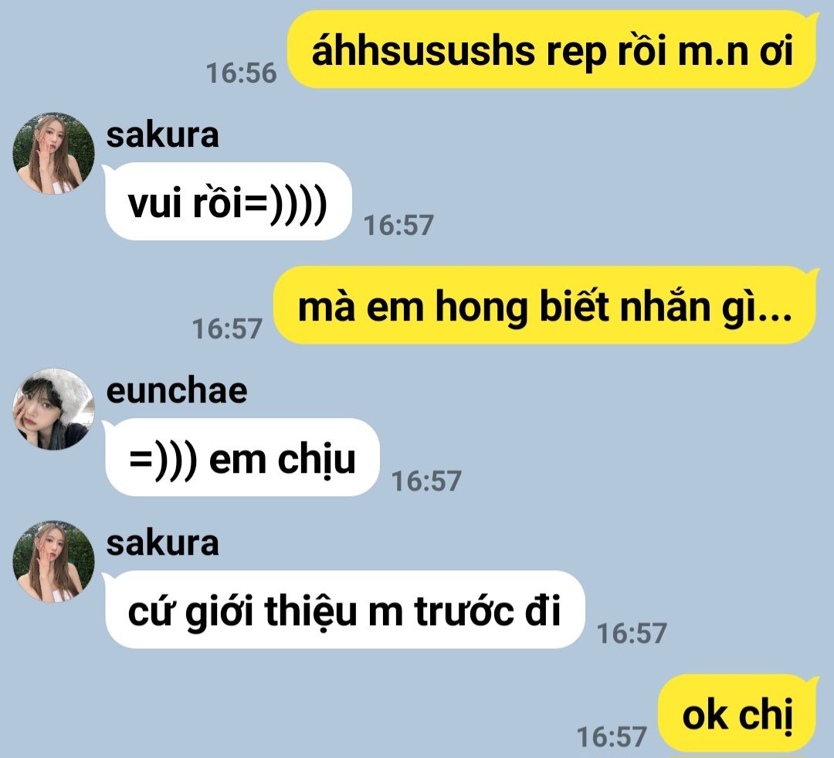The height and width of the screenshot is (758, 834).
Task: Click the word "trước" in sakura's last message
Action: coord(463,610)
